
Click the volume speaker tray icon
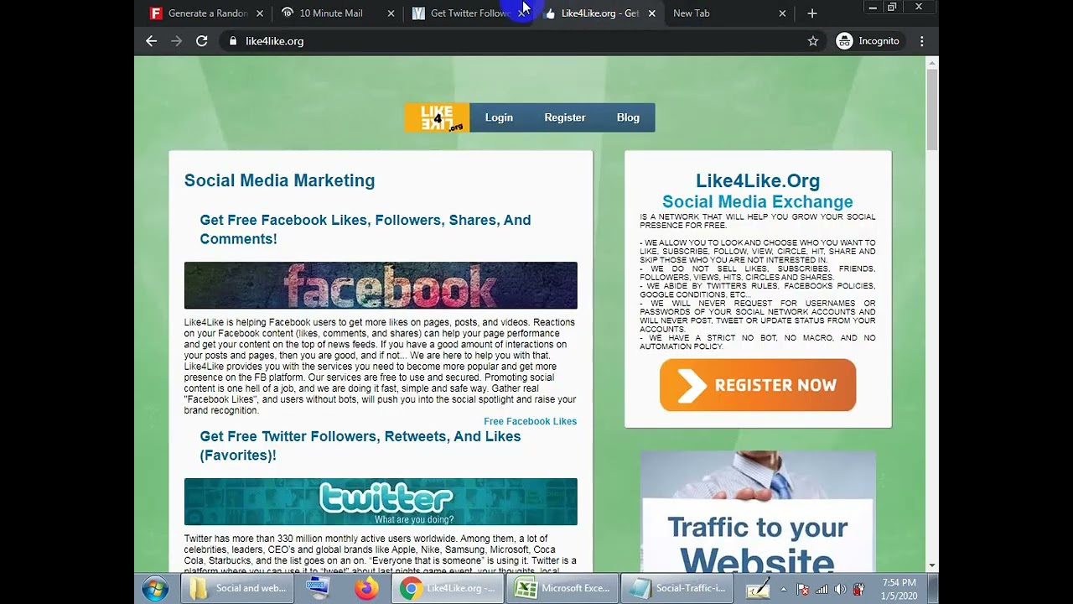(840, 589)
